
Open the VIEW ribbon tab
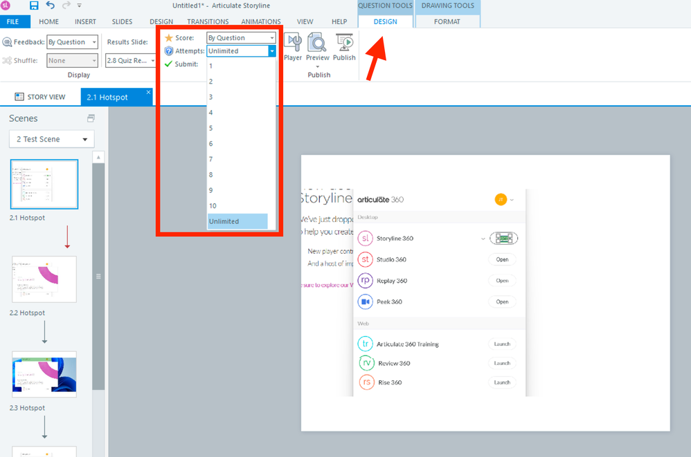tap(305, 21)
